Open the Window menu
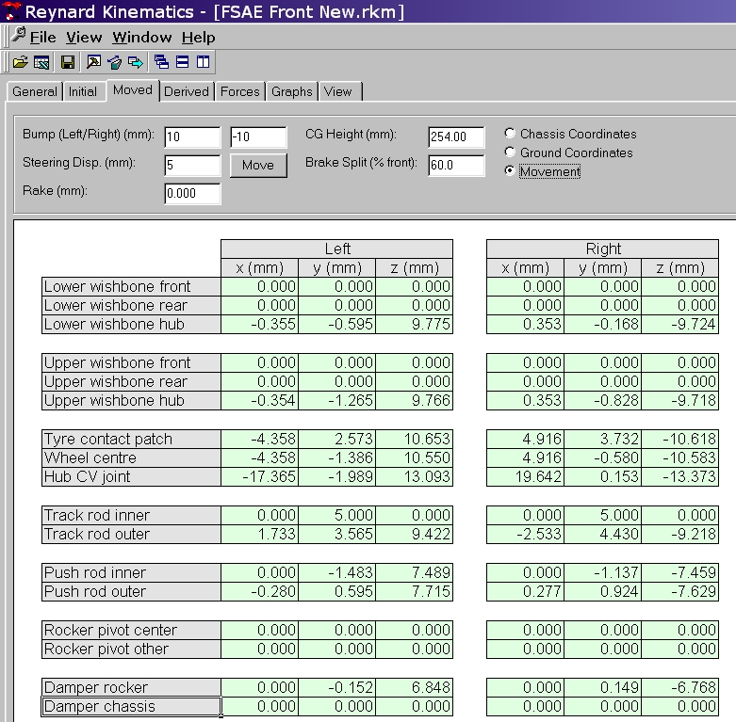The width and height of the screenshot is (736, 722). (141, 38)
